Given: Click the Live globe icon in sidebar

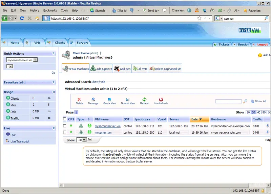Looking at the screenshot, I should [8, 134].
